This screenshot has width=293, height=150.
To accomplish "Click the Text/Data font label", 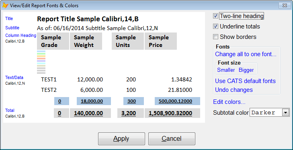I will point(14,77).
